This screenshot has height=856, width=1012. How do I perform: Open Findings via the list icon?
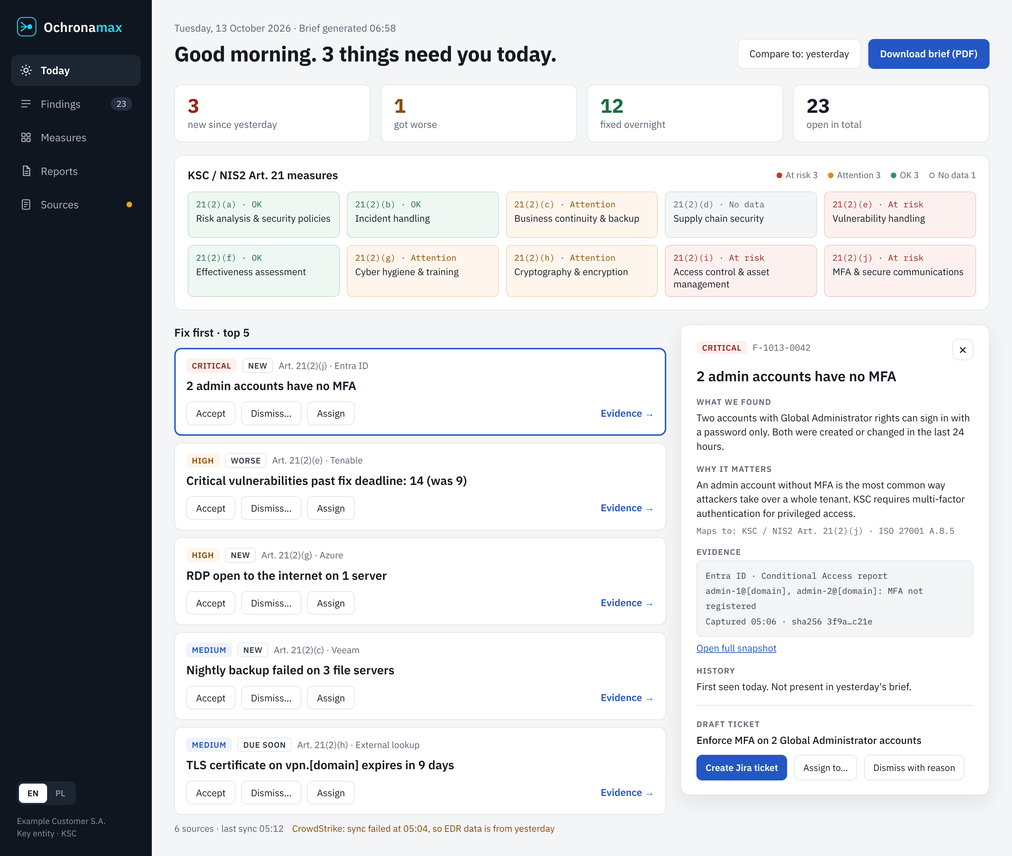point(26,104)
